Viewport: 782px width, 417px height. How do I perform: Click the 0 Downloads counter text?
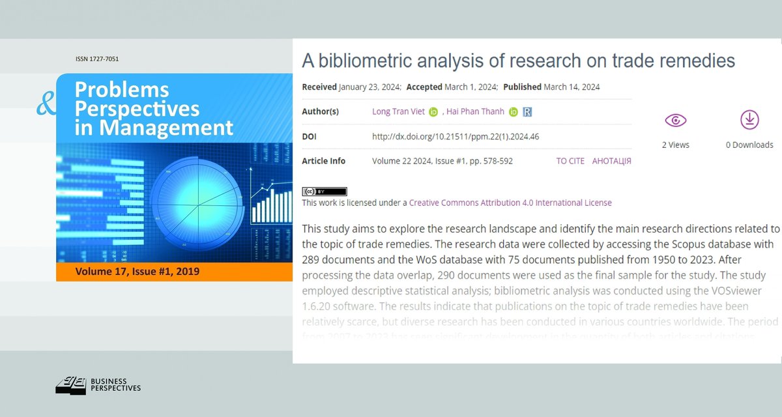[749, 145]
